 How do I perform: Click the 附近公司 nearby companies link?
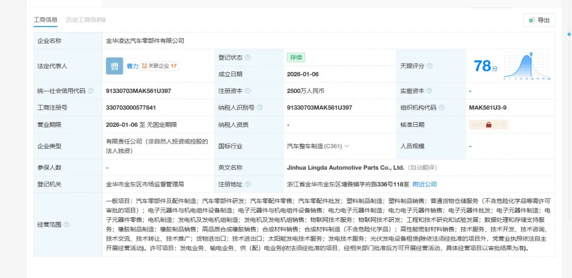click(x=425, y=184)
